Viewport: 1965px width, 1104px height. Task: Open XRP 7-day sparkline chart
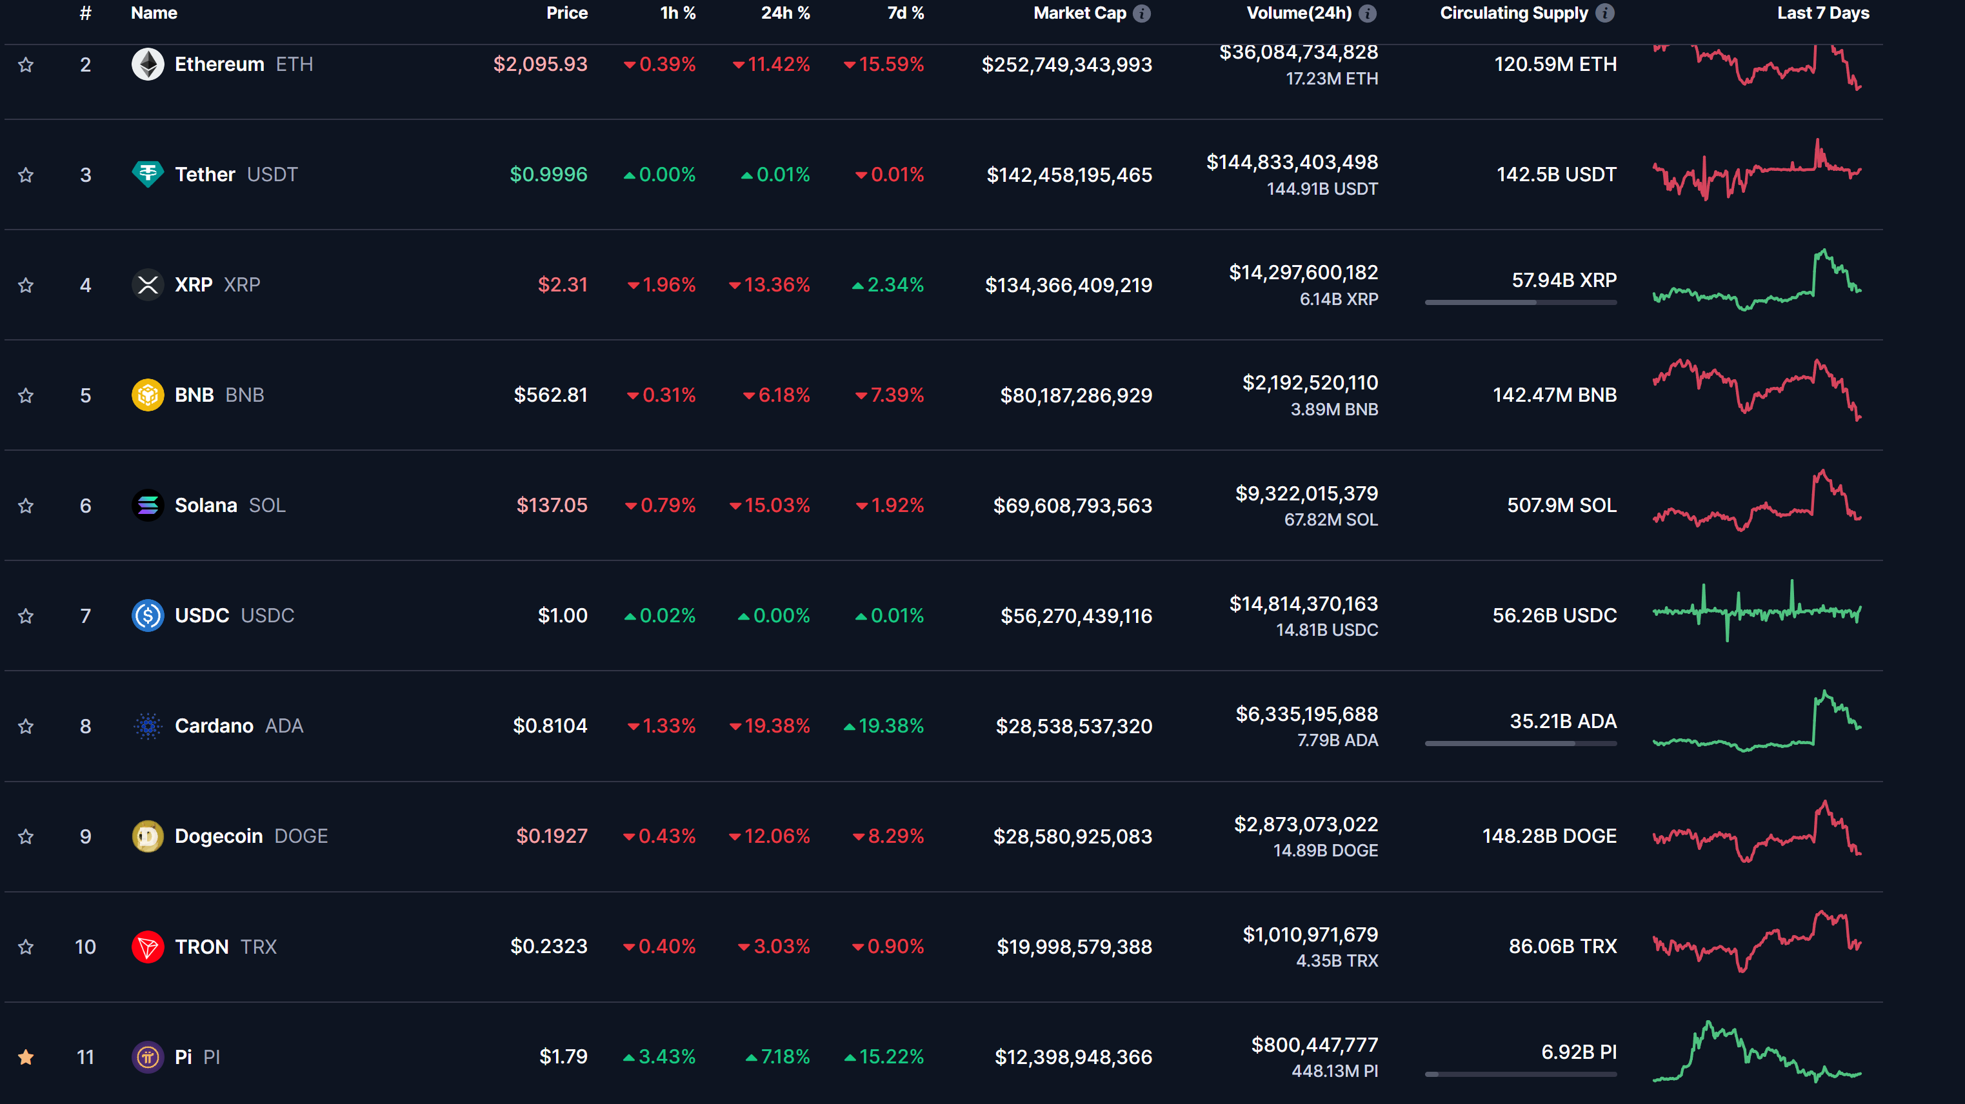point(1757,280)
